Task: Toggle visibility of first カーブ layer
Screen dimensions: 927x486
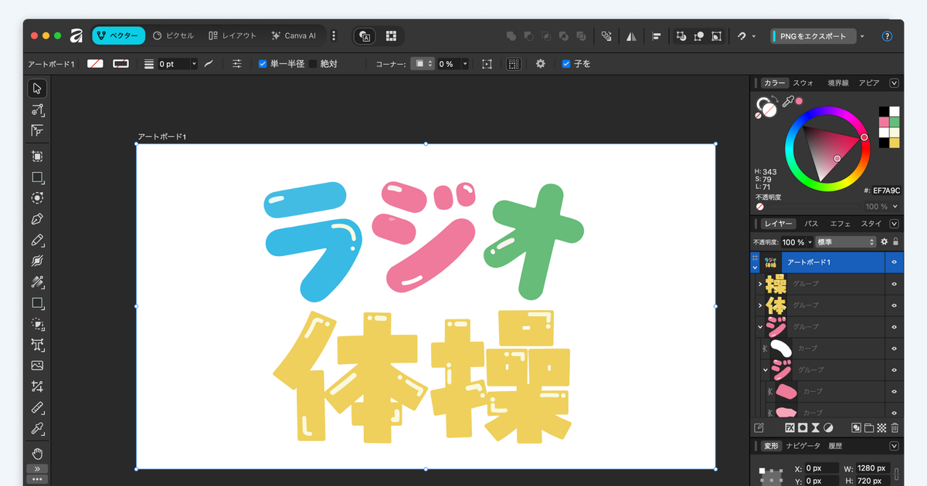Action: tap(895, 349)
